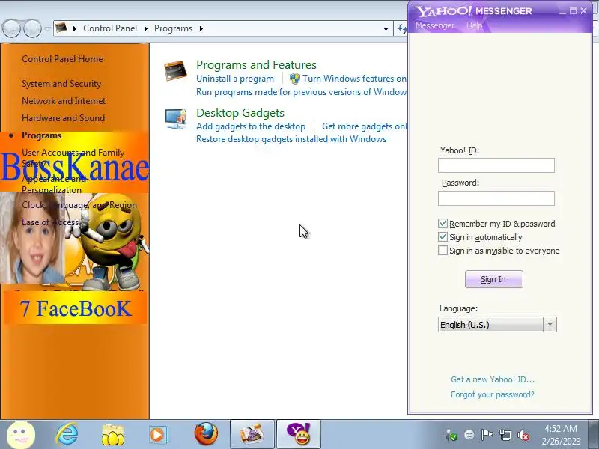The height and width of the screenshot is (449, 599).
Task: Open Hardware and Sound category
Action: tap(63, 118)
